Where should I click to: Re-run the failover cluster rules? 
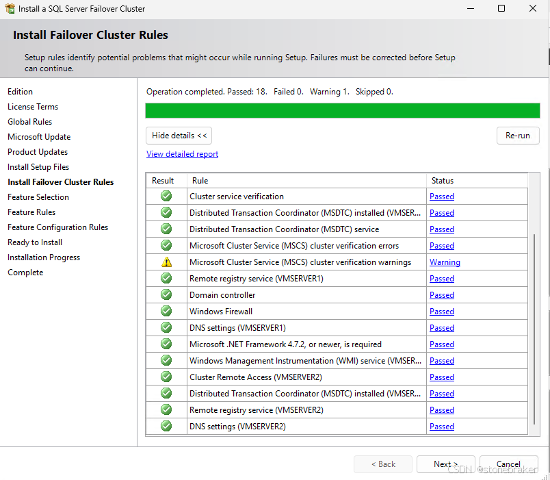(518, 136)
